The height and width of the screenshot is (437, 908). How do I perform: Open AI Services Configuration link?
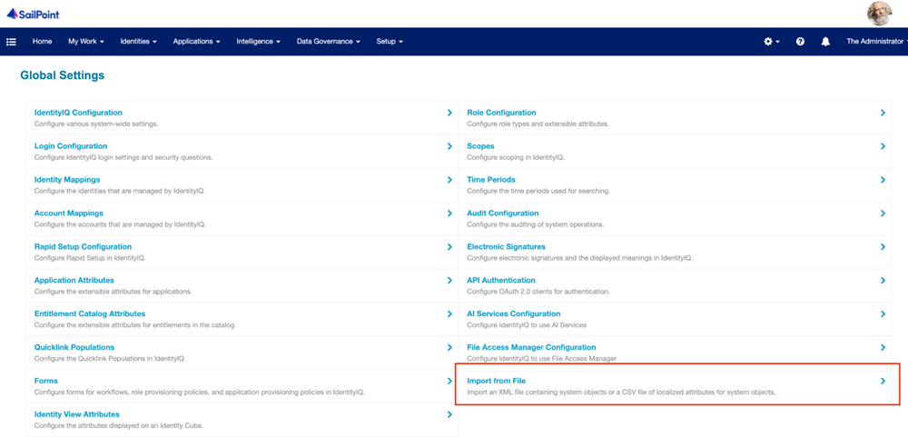point(514,313)
